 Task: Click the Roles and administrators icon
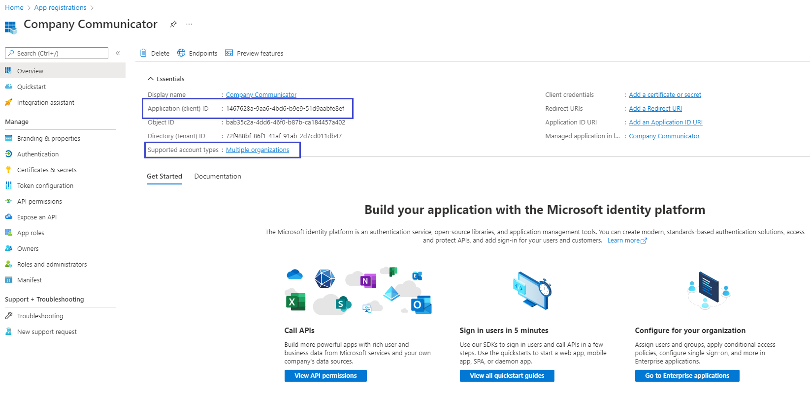pyautogui.click(x=8, y=264)
